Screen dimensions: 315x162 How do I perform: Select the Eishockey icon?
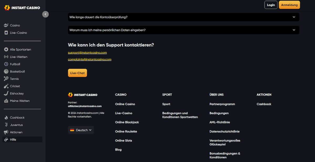point(6,93)
